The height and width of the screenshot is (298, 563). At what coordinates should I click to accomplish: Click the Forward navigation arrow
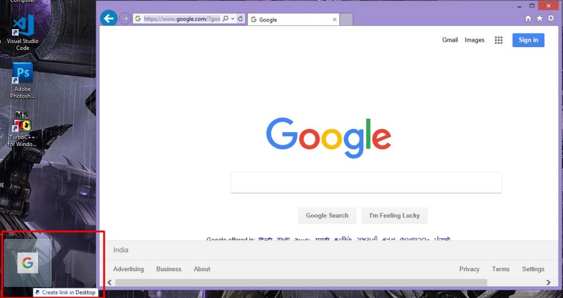pos(125,19)
